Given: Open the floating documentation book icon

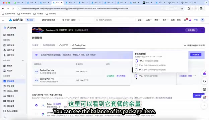Looking at the screenshot, I should 204,90.
